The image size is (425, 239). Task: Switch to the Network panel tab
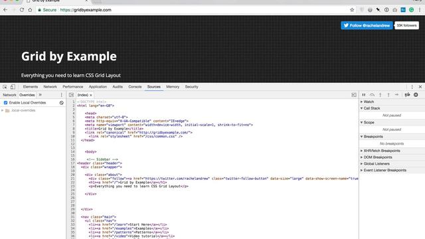pyautogui.click(x=50, y=87)
